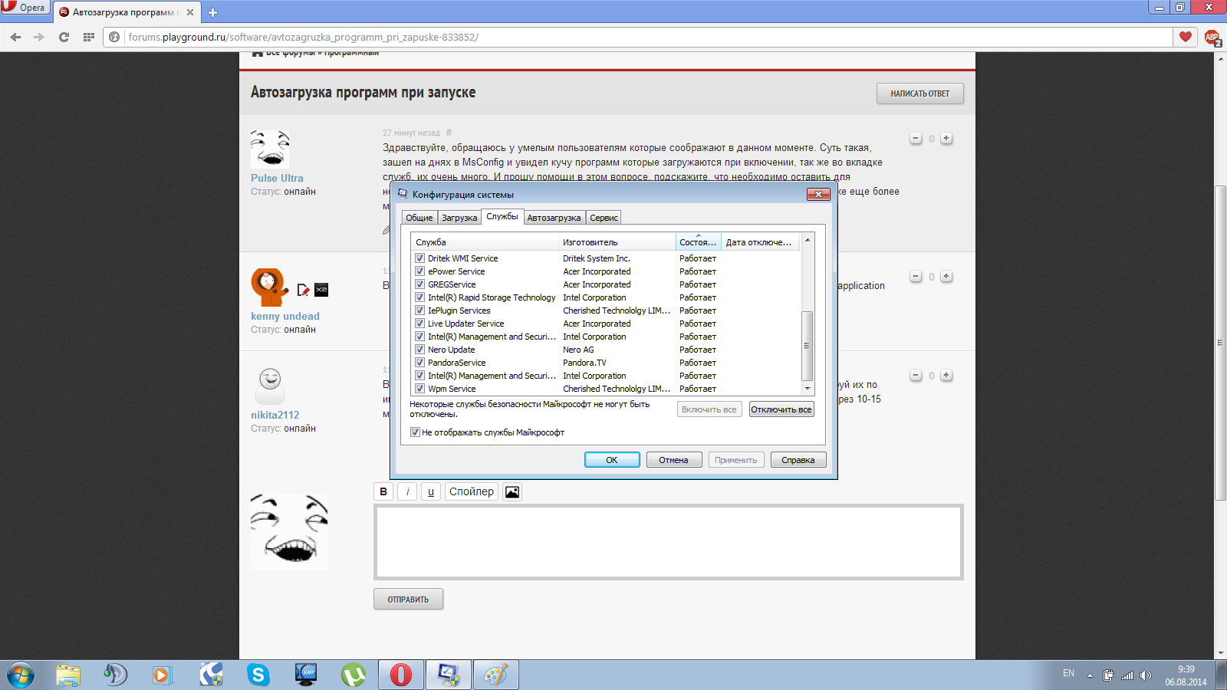Vote up nikita2112's post
Screen dimensions: 1227x690
946,376
